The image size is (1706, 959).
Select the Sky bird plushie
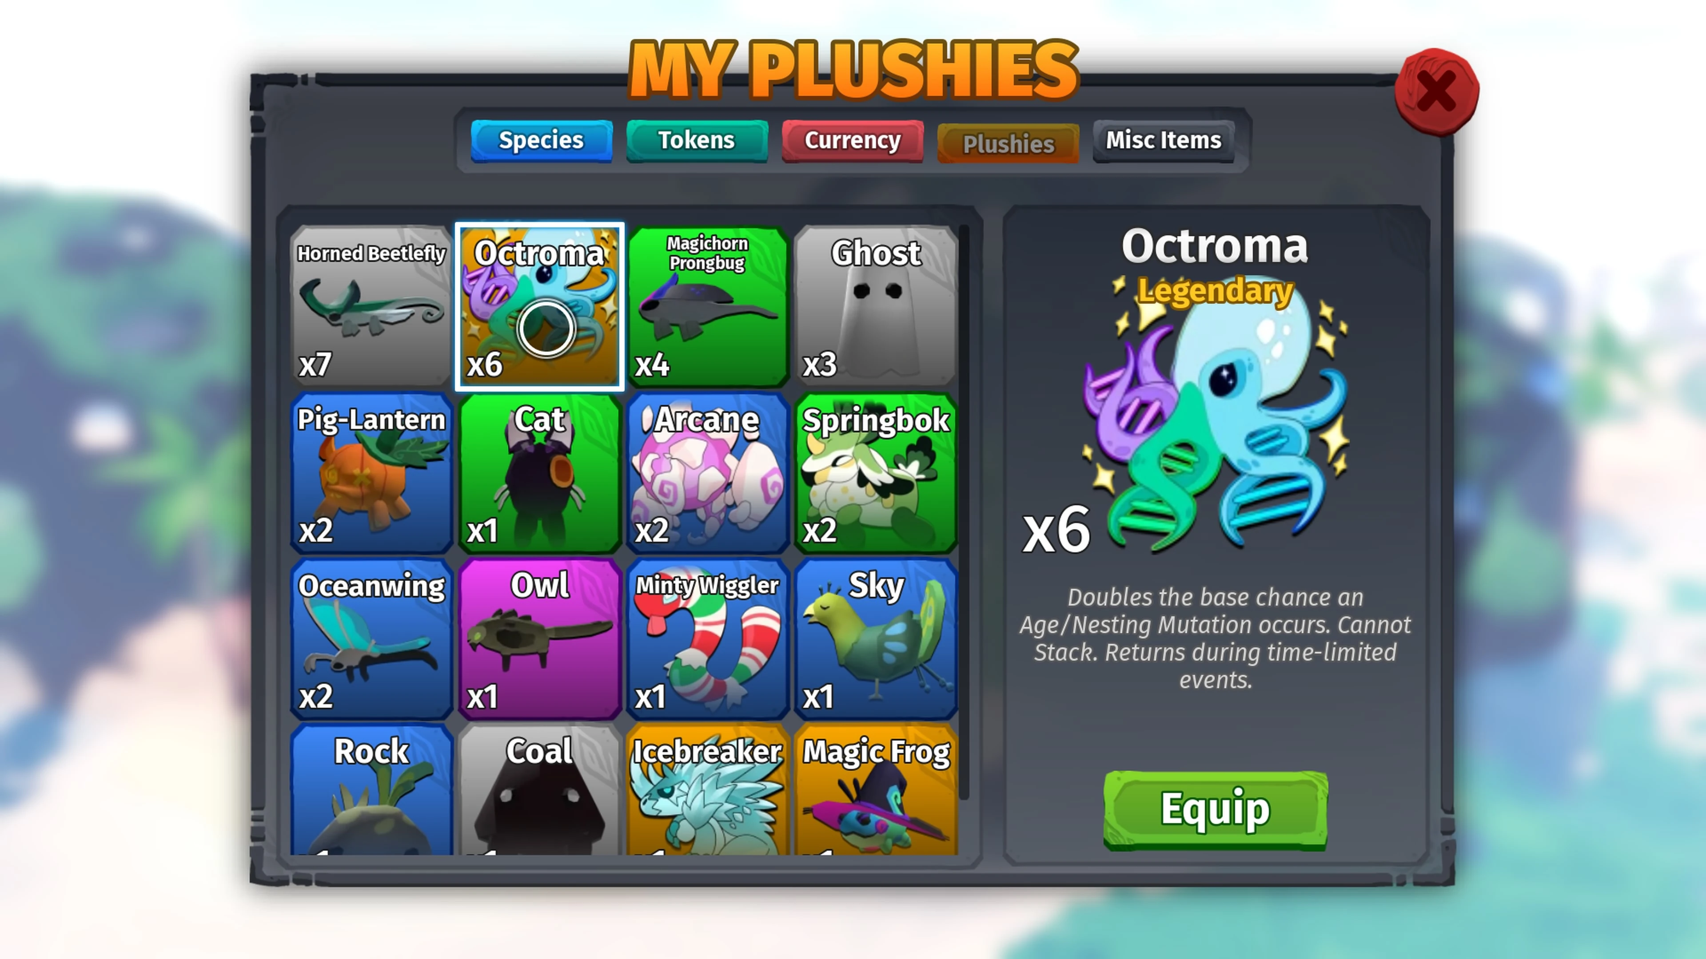[876, 639]
